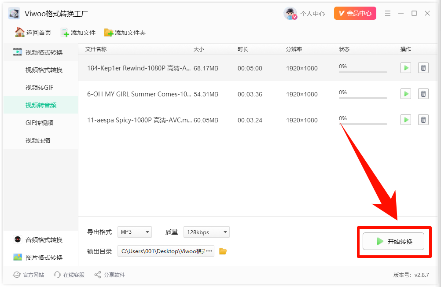The width and height of the screenshot is (441, 287).
Task: Click 添加文件 to add a file
Action: coord(78,33)
